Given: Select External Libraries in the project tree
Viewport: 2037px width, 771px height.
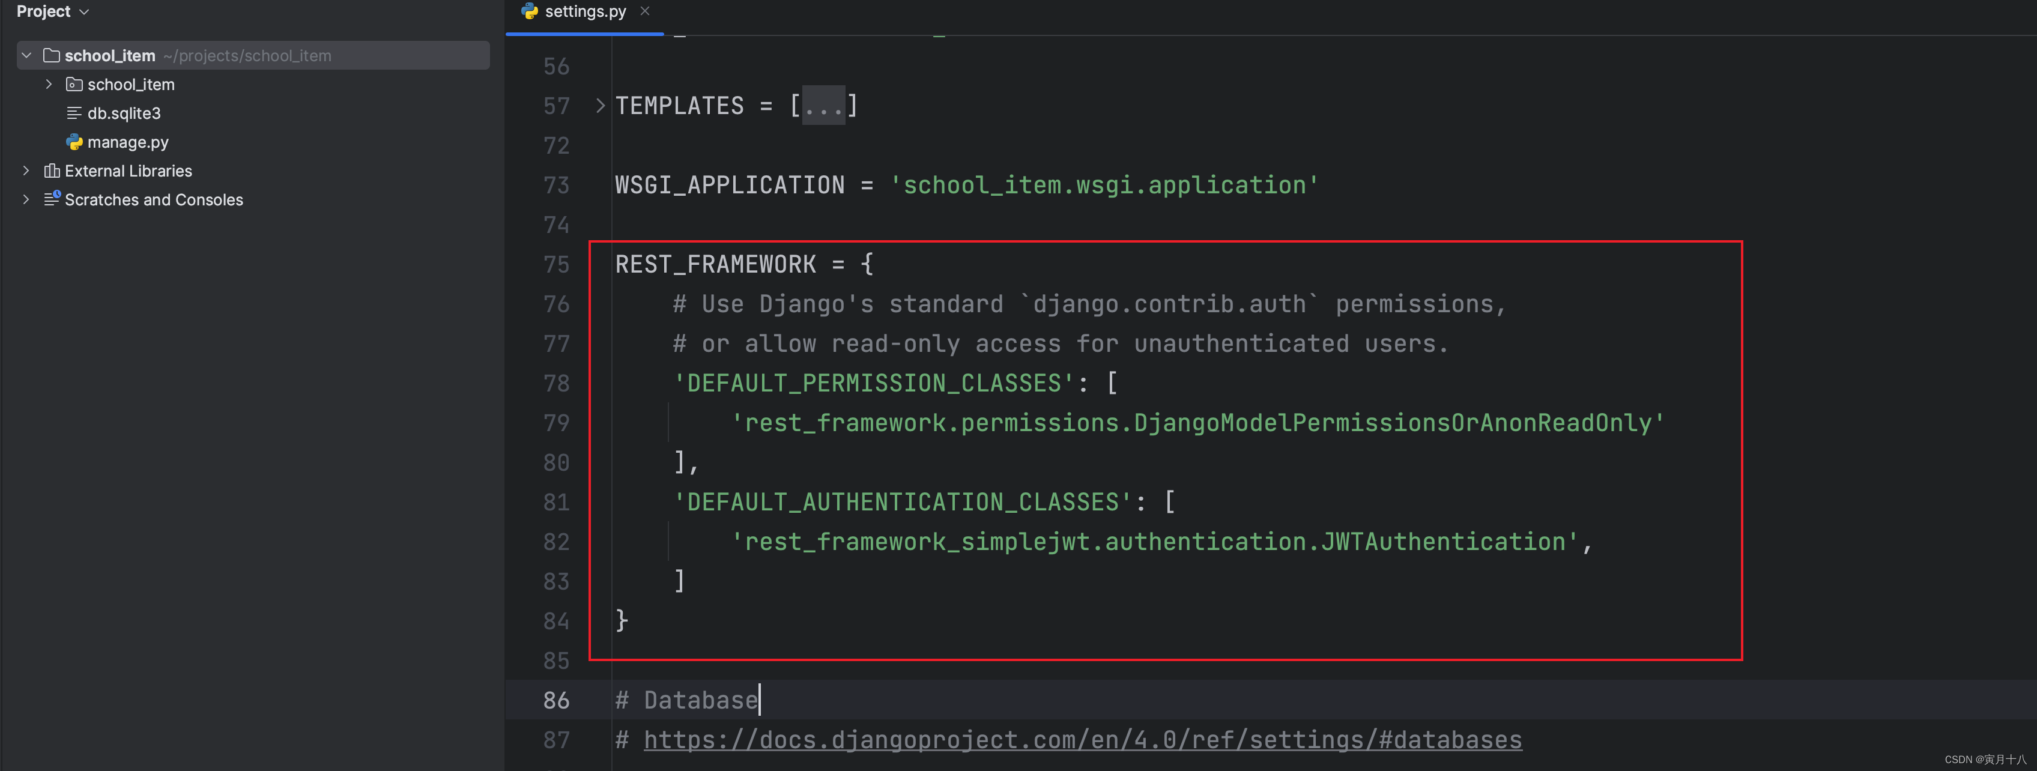Looking at the screenshot, I should coord(128,171).
